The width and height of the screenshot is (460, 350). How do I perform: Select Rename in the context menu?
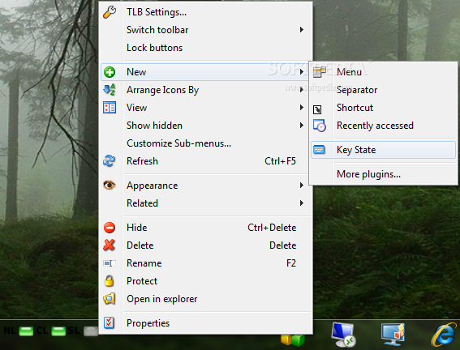(x=205, y=263)
